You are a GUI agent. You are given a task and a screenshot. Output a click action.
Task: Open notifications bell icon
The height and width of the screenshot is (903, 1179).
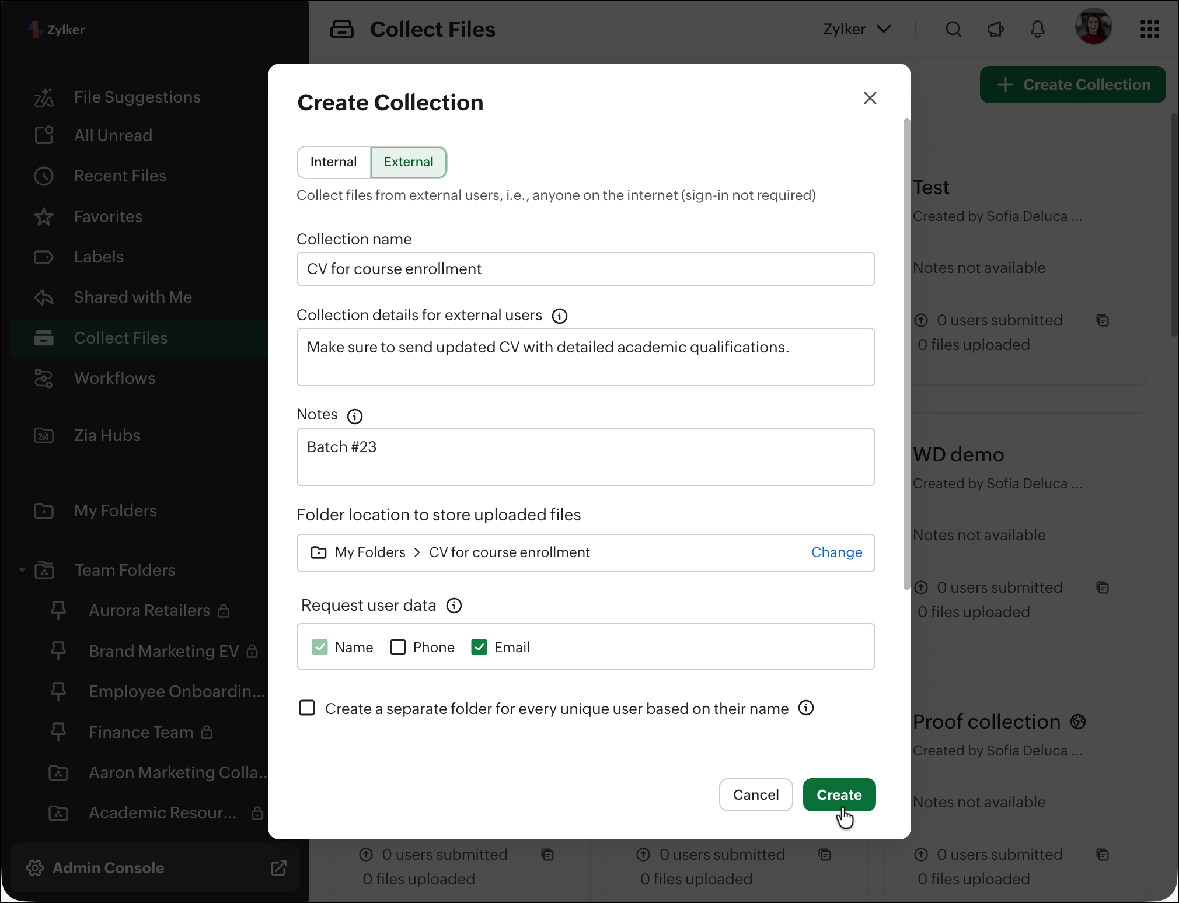[x=1037, y=29]
